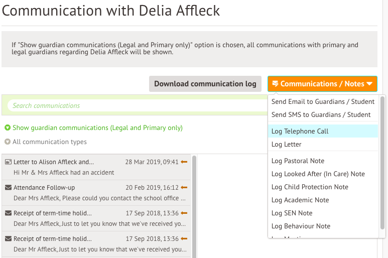
Task: Choose Log SEN Note from the dropdown
Action: click(x=292, y=213)
